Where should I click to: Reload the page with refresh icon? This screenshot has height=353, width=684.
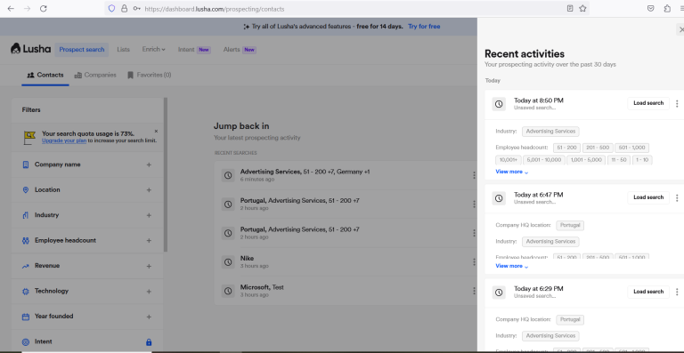[x=43, y=8]
